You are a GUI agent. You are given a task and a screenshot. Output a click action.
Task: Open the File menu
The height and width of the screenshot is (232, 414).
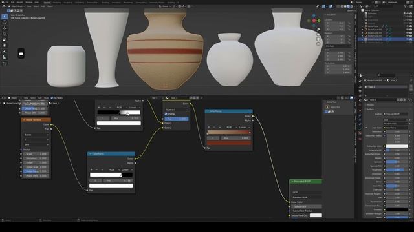coord(7,2)
